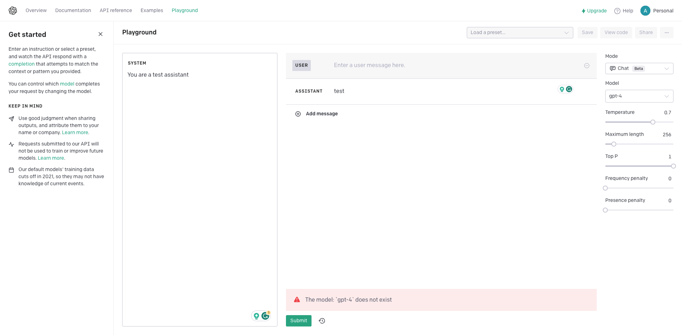Screen dimensions: 682x335
Task: Click the View code button
Action: [x=616, y=33]
